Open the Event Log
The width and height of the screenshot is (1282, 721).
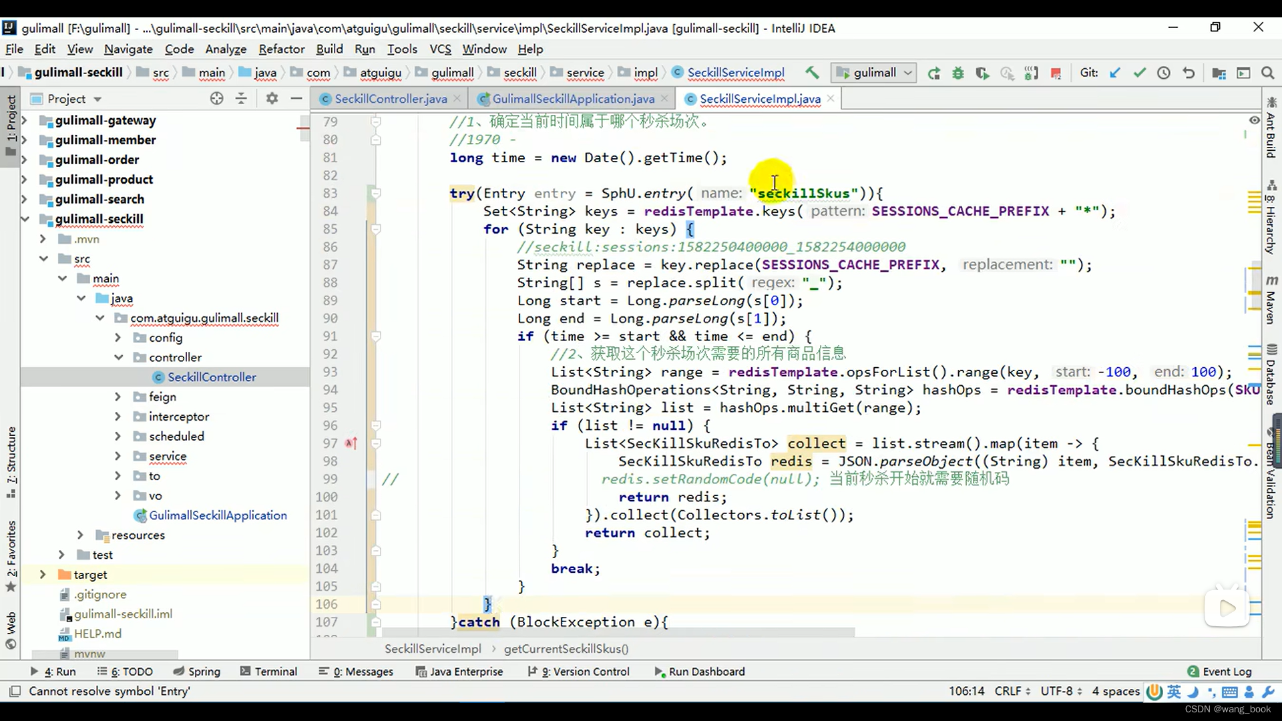pyautogui.click(x=1219, y=672)
